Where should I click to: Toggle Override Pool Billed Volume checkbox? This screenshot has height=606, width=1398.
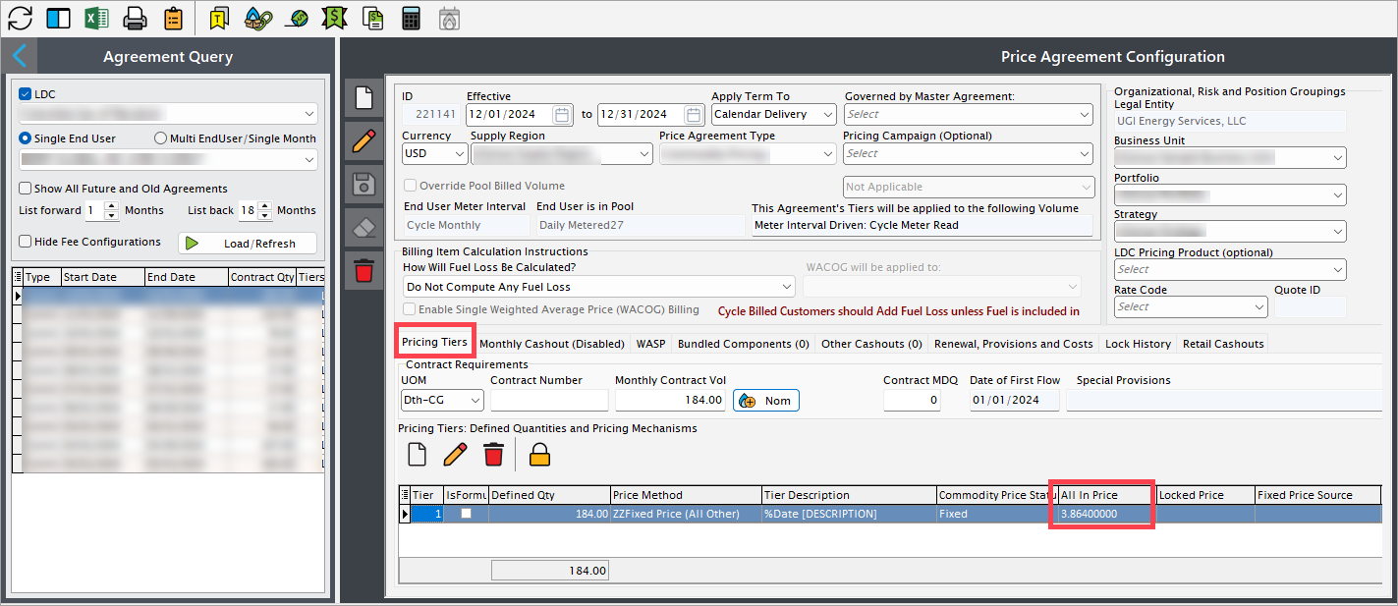[x=411, y=186]
